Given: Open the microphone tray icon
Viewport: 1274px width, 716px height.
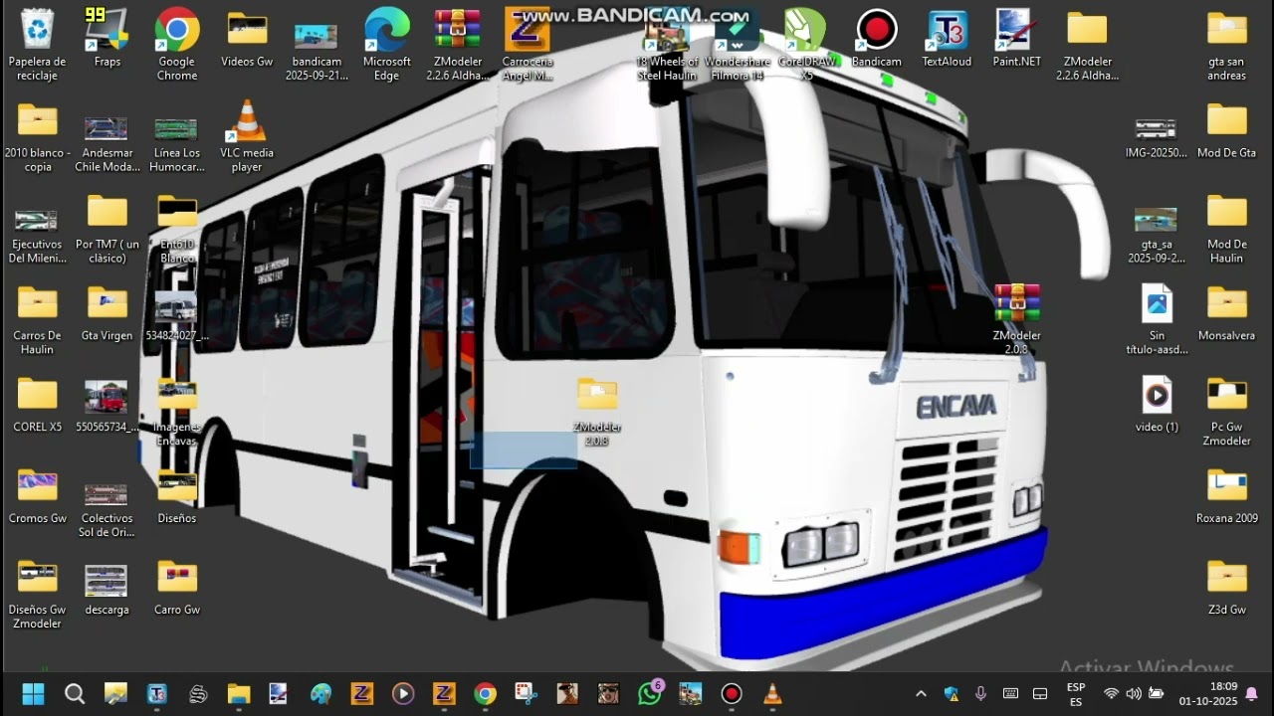Looking at the screenshot, I should (980, 693).
